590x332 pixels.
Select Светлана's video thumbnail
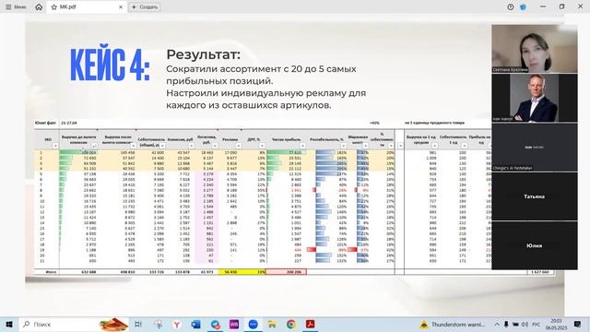click(x=535, y=49)
